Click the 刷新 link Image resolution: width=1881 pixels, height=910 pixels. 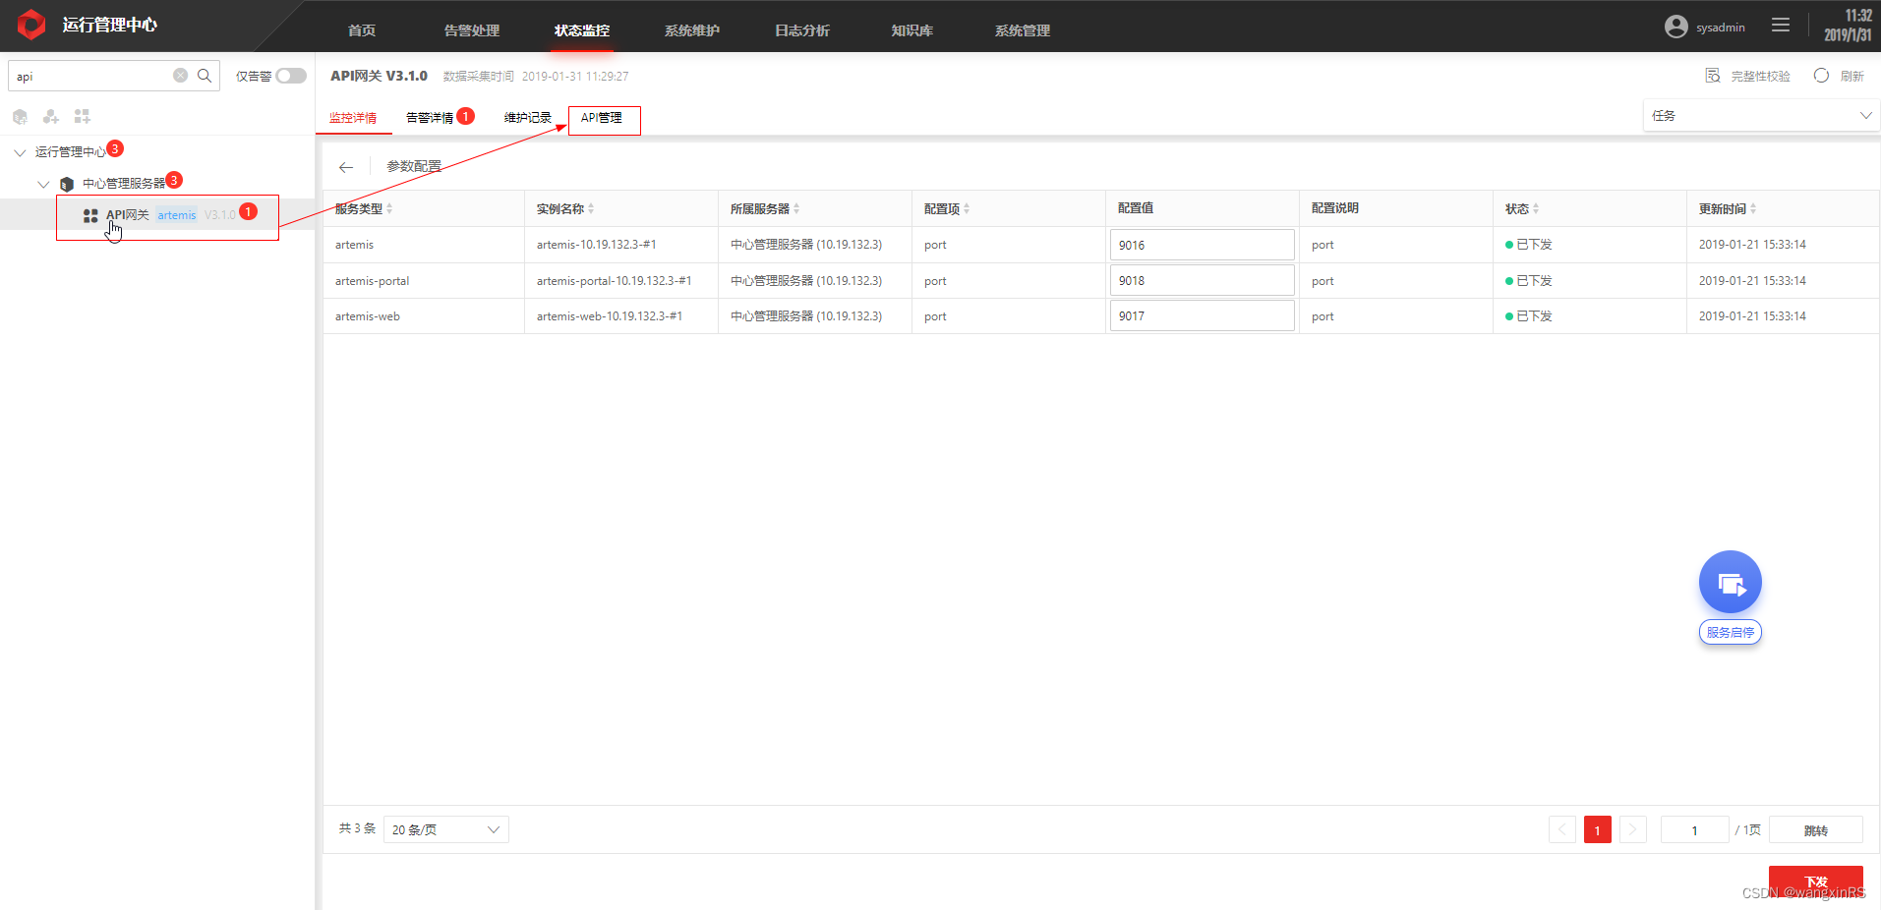point(1852,76)
